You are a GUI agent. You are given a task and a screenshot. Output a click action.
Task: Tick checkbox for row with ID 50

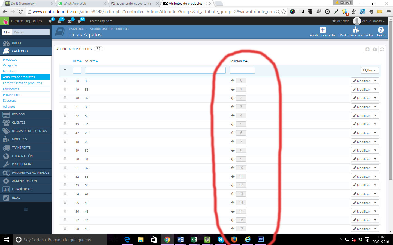65,159
